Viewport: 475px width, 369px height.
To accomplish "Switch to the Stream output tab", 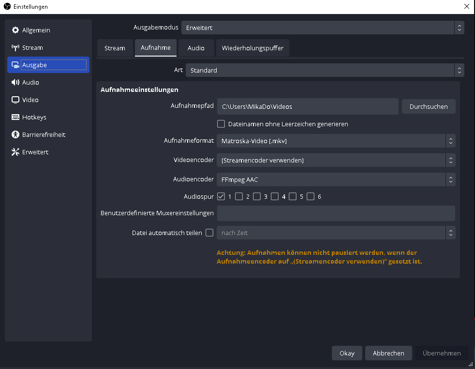I will tap(115, 48).
